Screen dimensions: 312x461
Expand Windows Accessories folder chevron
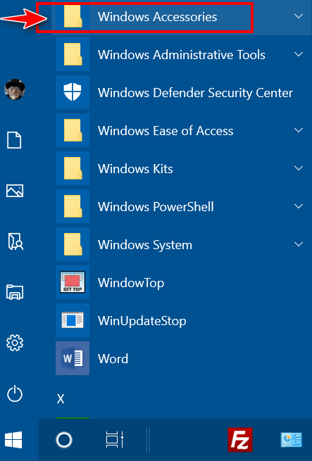point(299,16)
